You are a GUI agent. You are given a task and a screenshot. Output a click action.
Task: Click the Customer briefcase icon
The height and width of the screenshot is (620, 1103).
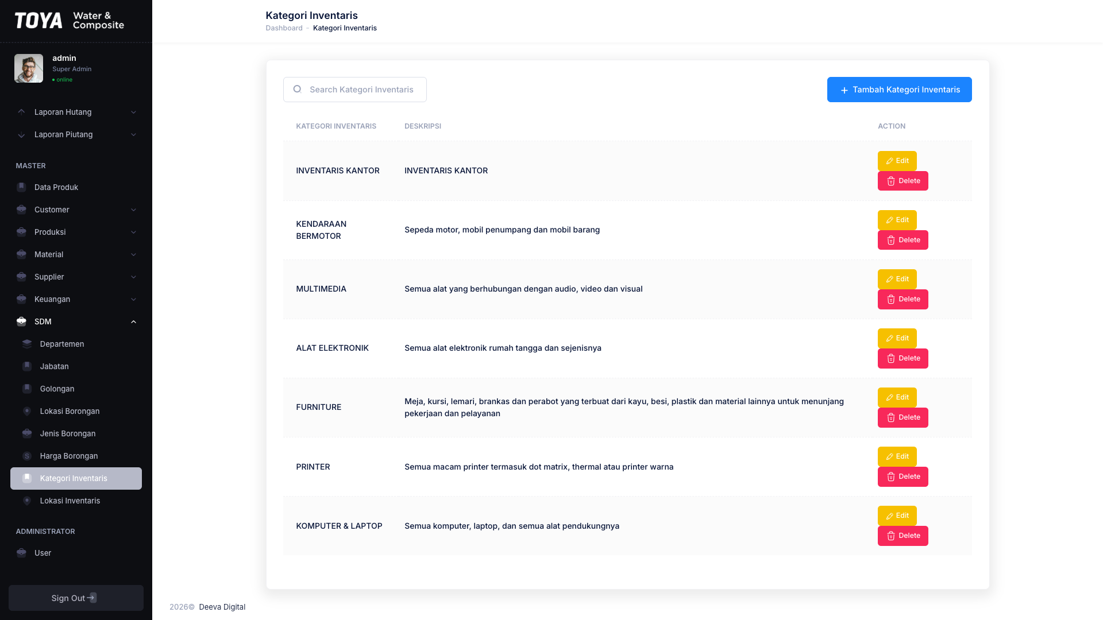point(21,210)
